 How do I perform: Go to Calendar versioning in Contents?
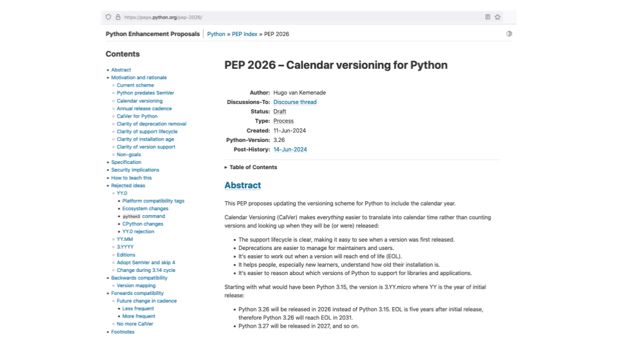139,101
